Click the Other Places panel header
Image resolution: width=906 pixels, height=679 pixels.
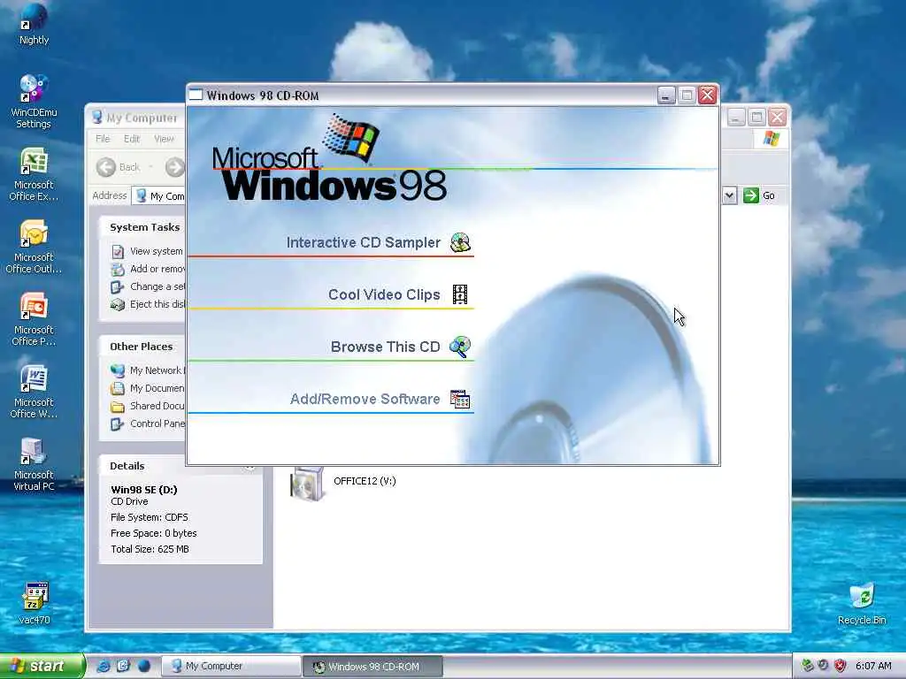[x=143, y=347]
